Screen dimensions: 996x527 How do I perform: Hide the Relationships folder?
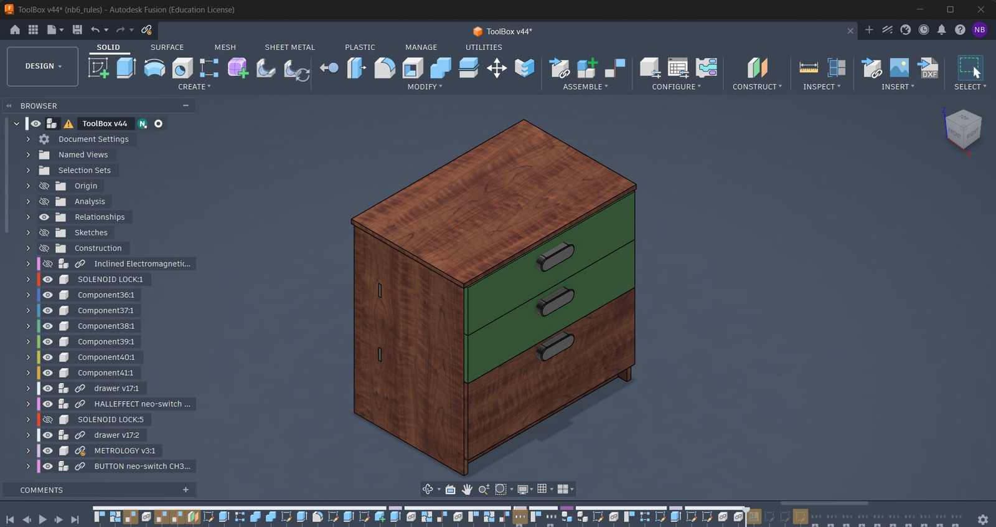[x=44, y=217]
